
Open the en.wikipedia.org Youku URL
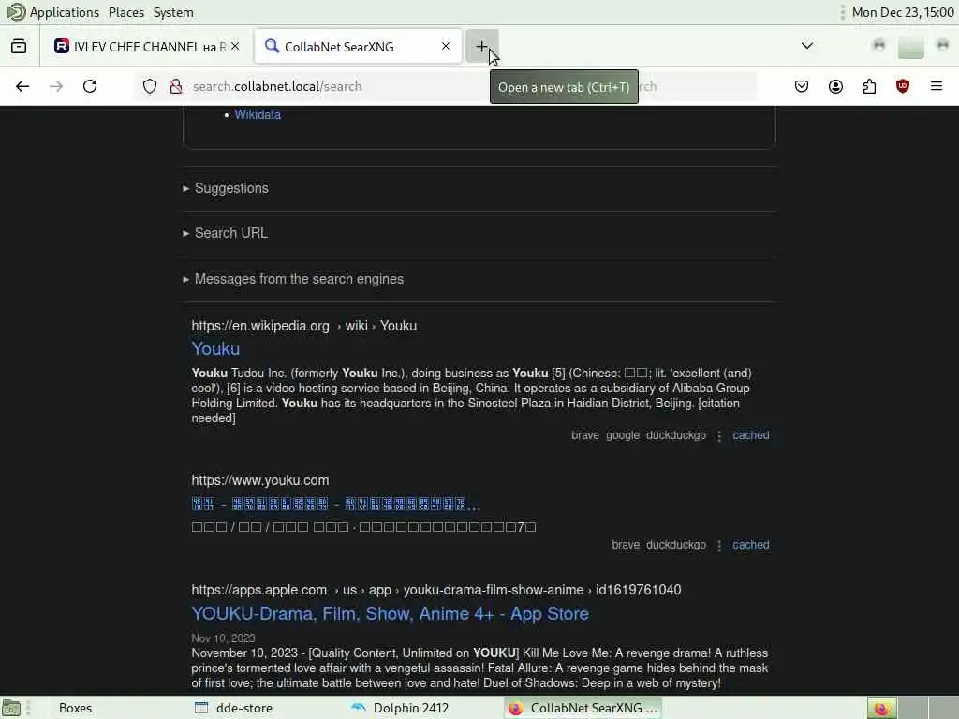(304, 326)
